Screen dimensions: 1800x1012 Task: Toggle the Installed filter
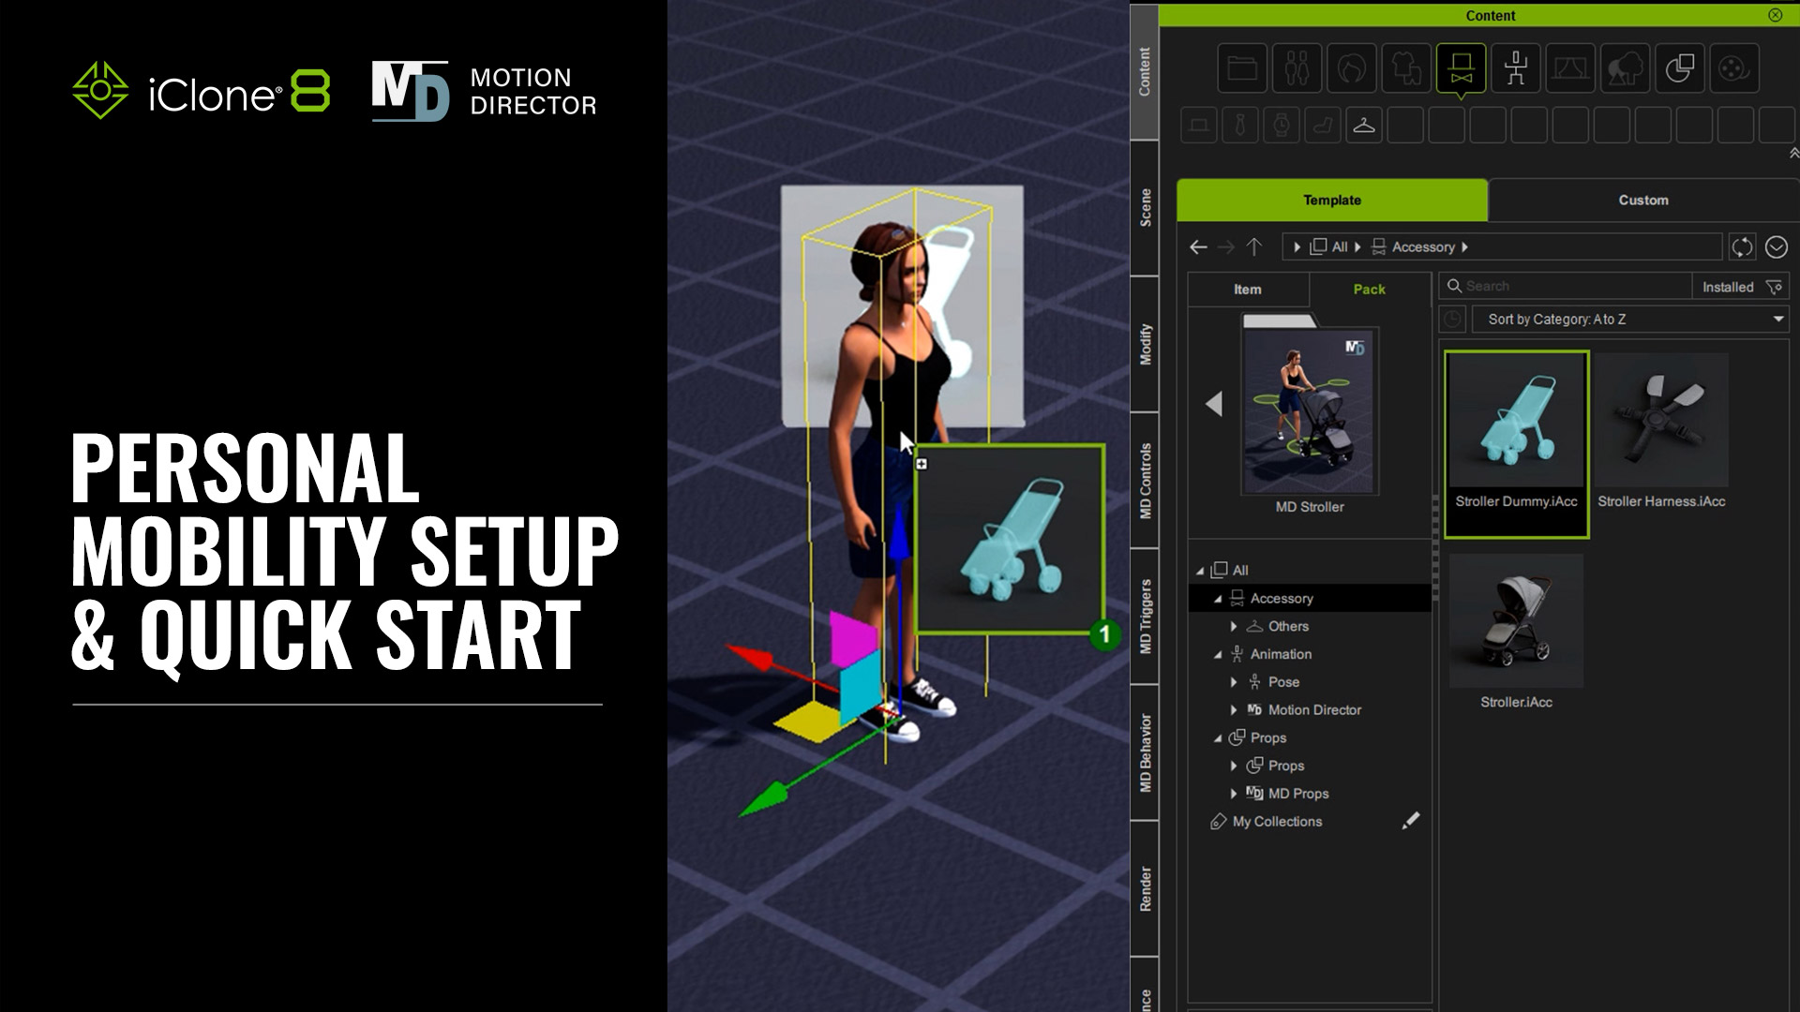pos(1741,287)
